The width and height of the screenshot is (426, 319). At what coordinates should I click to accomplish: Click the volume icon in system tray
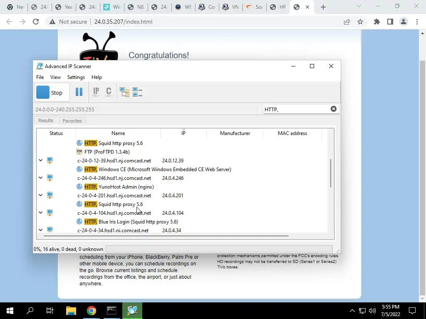[x=372, y=311]
